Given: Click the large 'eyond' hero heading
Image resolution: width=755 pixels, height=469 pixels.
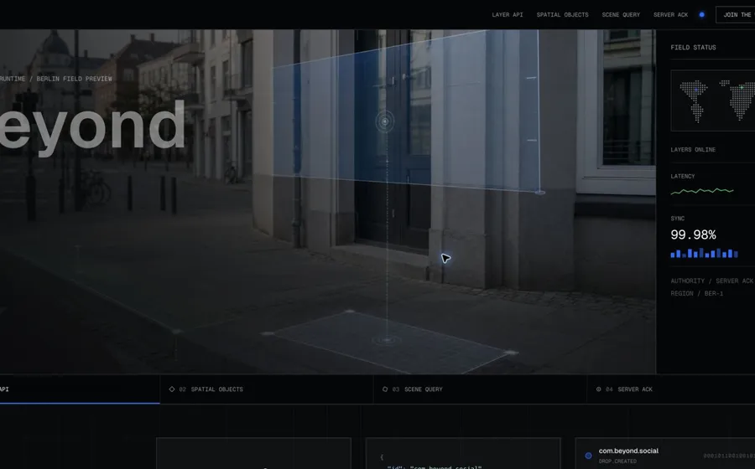Looking at the screenshot, I should click(x=91, y=127).
